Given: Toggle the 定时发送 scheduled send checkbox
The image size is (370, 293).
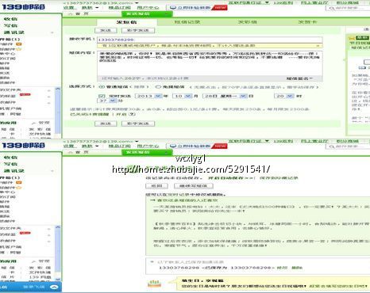Looking at the screenshot, I should tap(102, 96).
